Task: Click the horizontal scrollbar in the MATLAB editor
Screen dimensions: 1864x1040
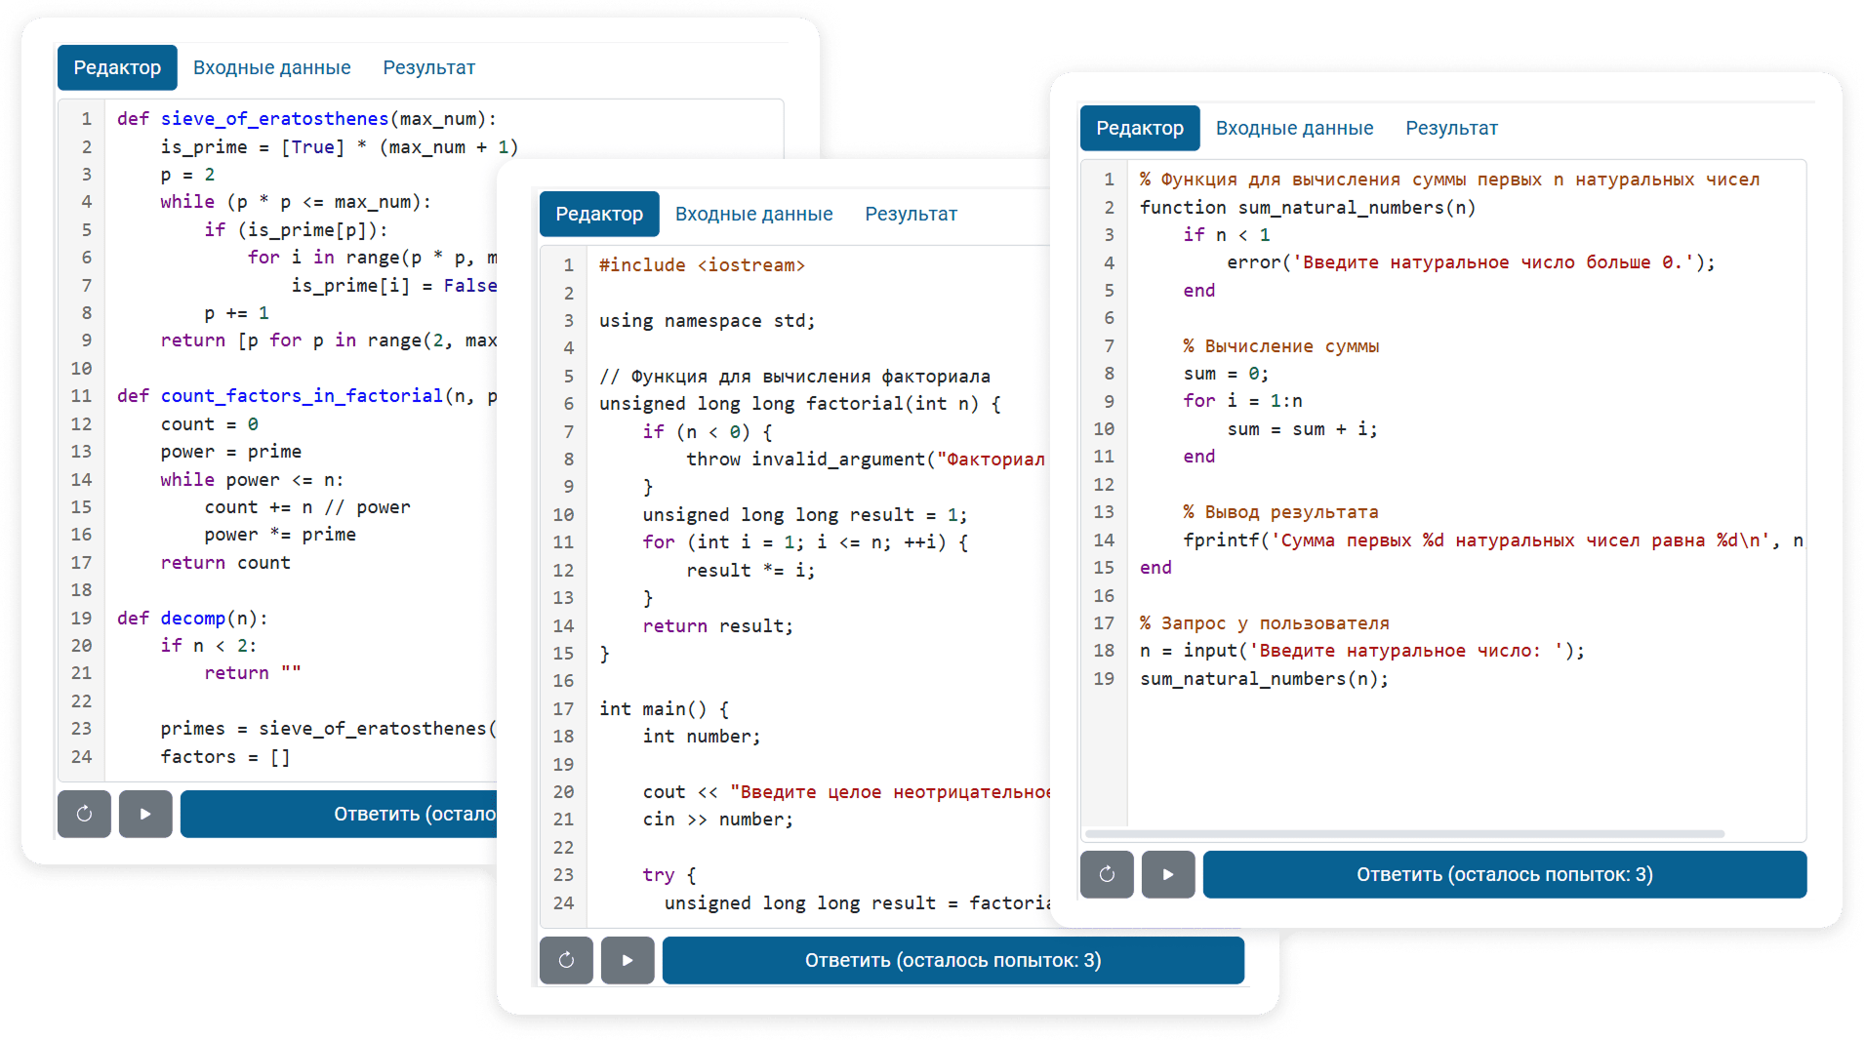Action: (1403, 834)
